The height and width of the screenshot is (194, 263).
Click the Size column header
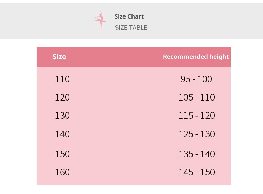pyautogui.click(x=59, y=57)
